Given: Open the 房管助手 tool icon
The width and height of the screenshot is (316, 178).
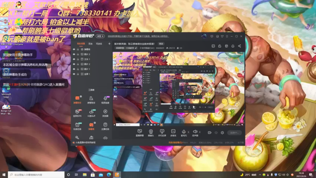Looking at the screenshot, I should [91, 100].
